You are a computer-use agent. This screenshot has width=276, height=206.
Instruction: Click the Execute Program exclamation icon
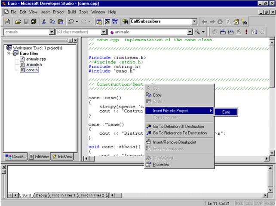pos(246,32)
